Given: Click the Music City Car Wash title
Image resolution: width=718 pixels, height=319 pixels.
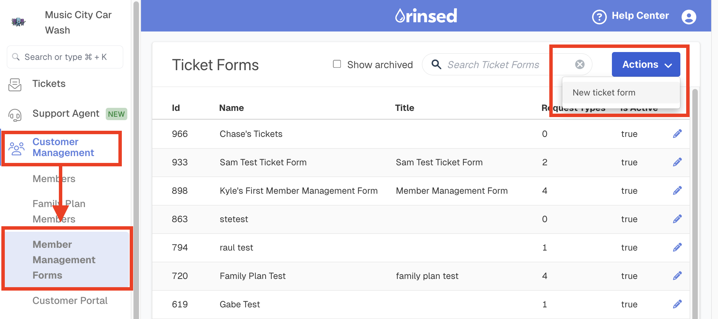Looking at the screenshot, I should click(78, 23).
